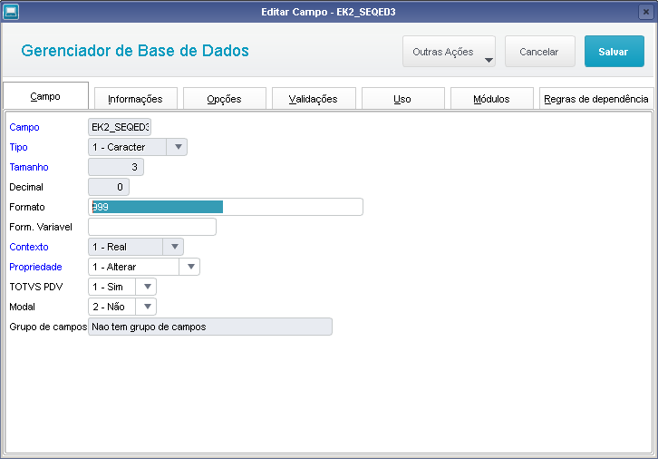Click the Cancelar button
The width and height of the screenshot is (658, 459).
(539, 52)
